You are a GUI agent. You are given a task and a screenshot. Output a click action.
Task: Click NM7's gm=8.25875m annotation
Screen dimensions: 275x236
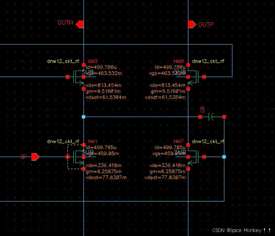[168, 171]
